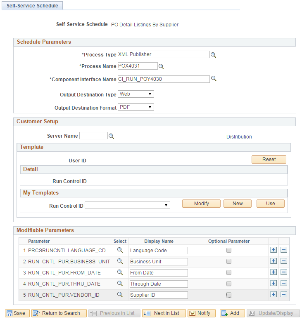Viewport: 302px width, 319px height.
Task: Add row after Business Unit parameter
Action: click(273, 261)
